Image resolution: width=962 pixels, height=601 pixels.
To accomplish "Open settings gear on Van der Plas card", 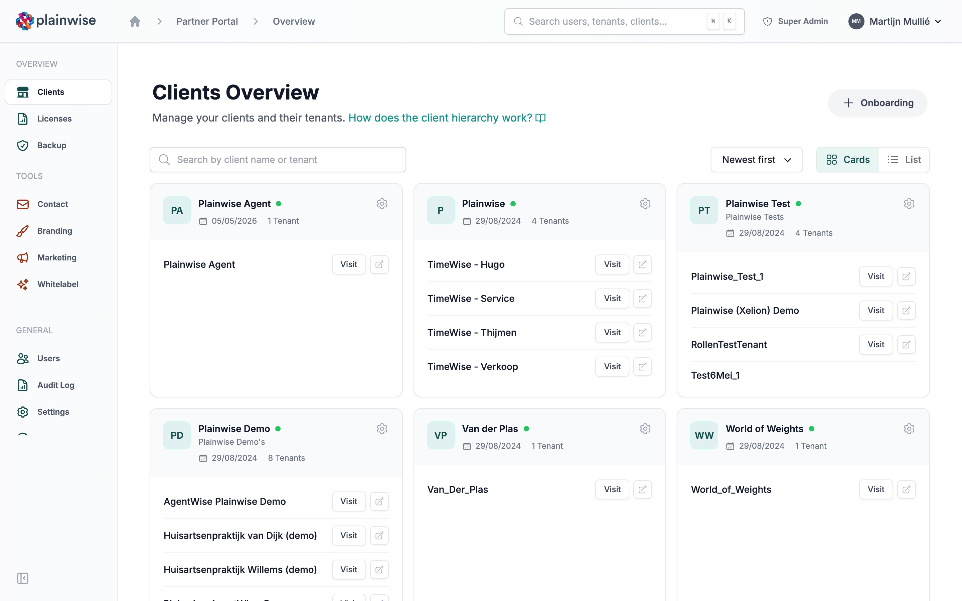I will pos(645,428).
